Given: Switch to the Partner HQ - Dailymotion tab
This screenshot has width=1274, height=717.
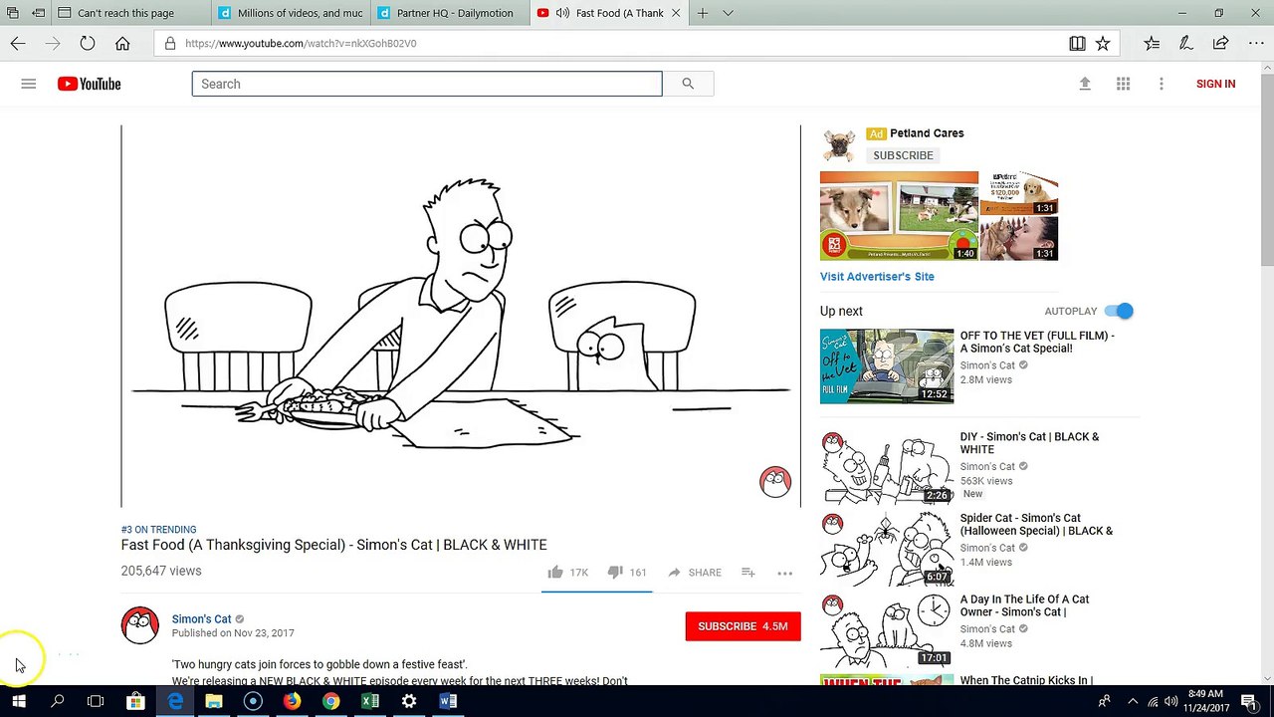Looking at the screenshot, I should (x=448, y=13).
